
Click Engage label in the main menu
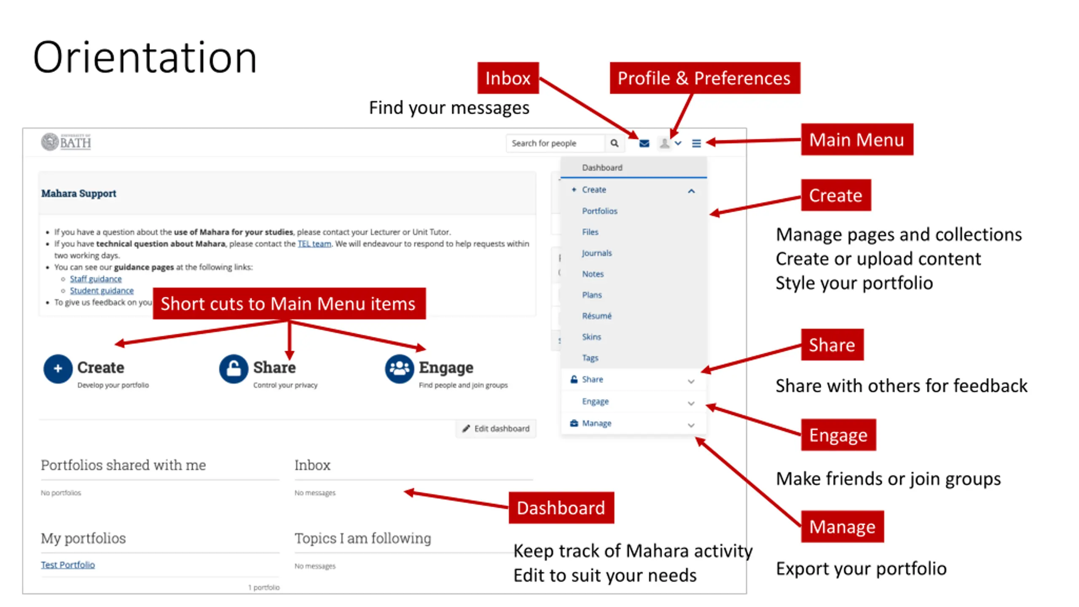[x=595, y=401]
